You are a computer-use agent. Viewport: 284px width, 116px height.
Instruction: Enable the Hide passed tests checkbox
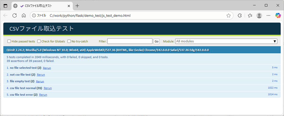(x=9, y=41)
